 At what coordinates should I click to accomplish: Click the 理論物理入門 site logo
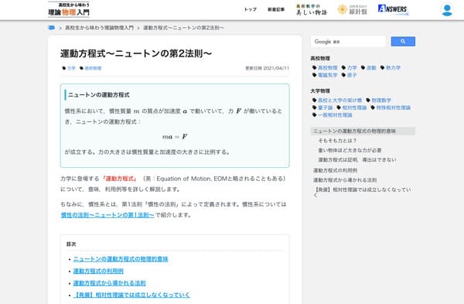click(x=69, y=9)
